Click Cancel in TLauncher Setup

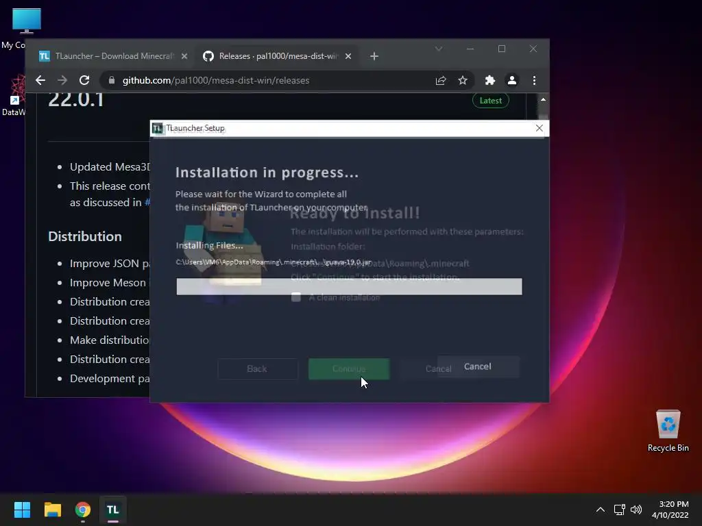(478, 366)
